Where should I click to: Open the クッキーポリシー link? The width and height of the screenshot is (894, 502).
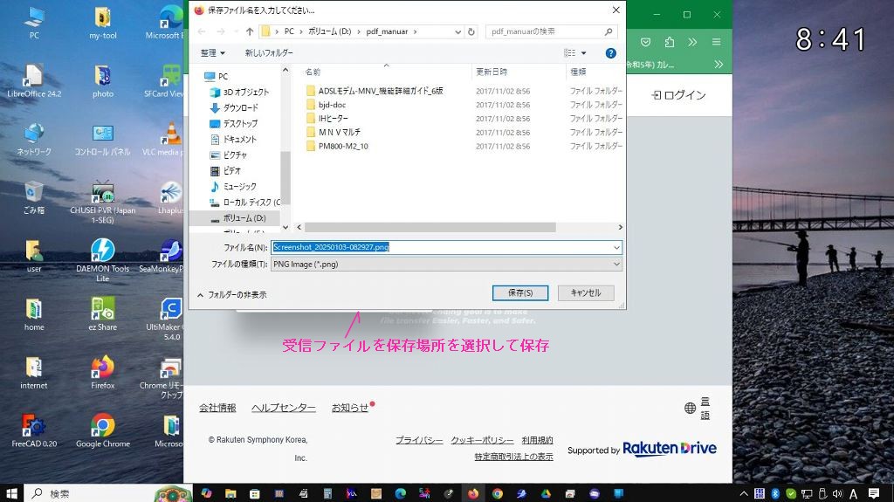(x=482, y=440)
